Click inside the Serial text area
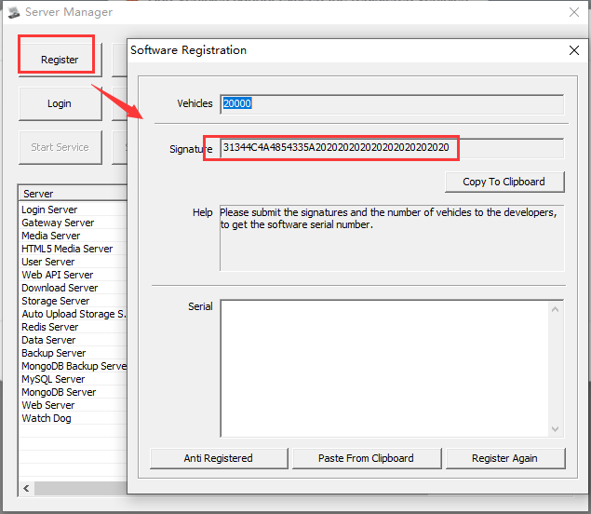Screen dimensions: 591x514 pyautogui.click(x=384, y=369)
